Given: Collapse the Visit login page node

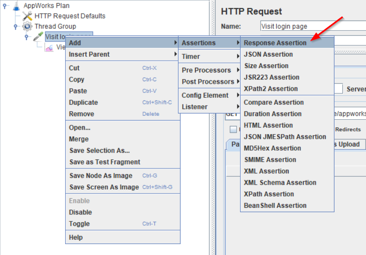Looking at the screenshot, I should 27,37.
